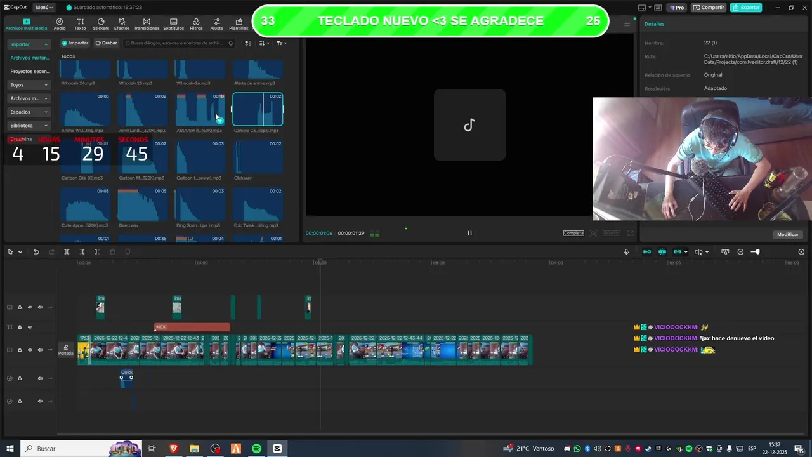Pause the preview playback
The height and width of the screenshot is (457, 812).
[469, 233]
